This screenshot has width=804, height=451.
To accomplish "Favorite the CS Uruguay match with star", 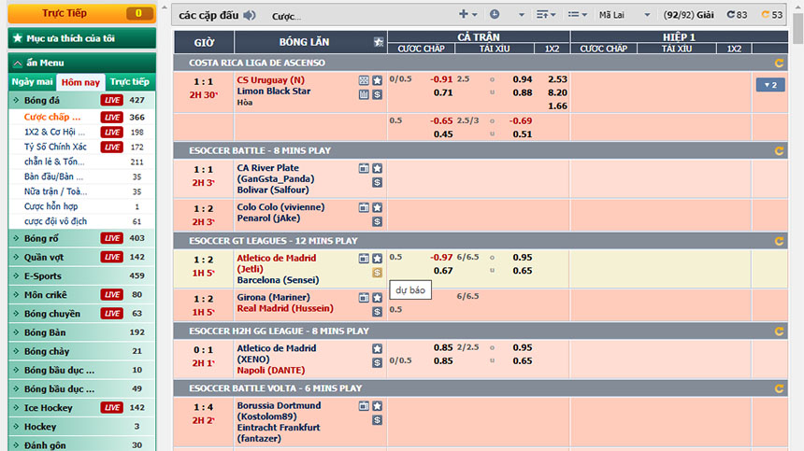I will (x=378, y=80).
